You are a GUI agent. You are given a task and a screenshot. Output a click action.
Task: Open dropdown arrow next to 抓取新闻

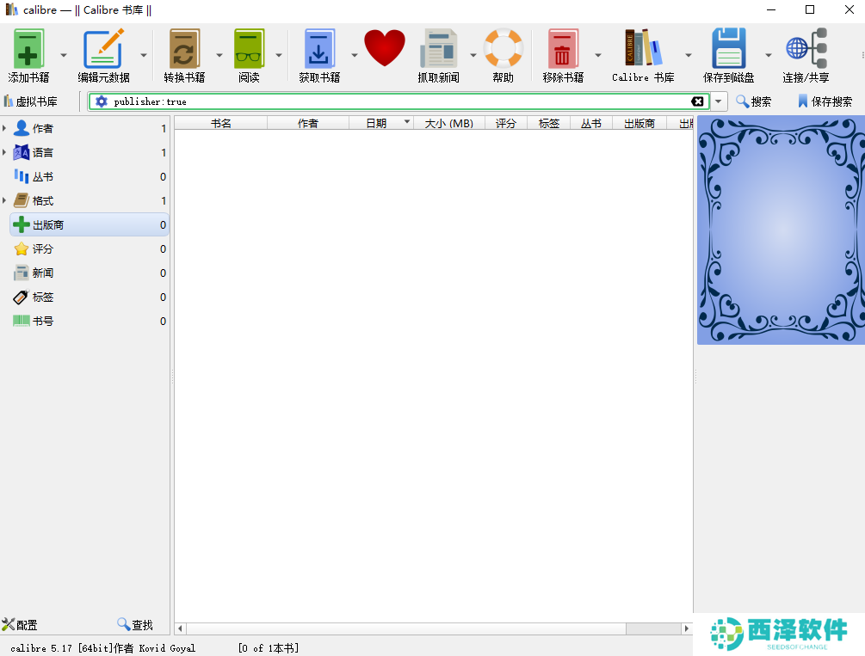tap(473, 55)
